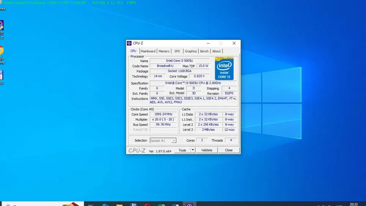Screen dimensions: 366x206
Task: Click the Revision value E0/F0
Action: pyautogui.click(x=229, y=93)
